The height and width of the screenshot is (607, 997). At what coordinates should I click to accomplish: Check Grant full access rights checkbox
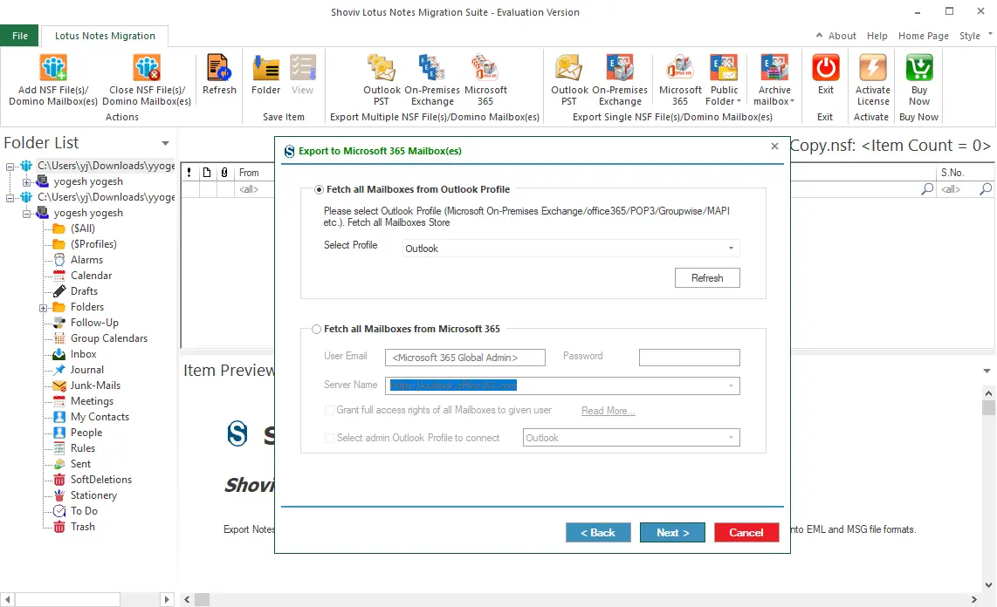pos(329,410)
